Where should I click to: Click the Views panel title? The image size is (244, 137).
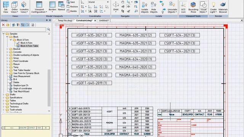click(x=15, y=16)
